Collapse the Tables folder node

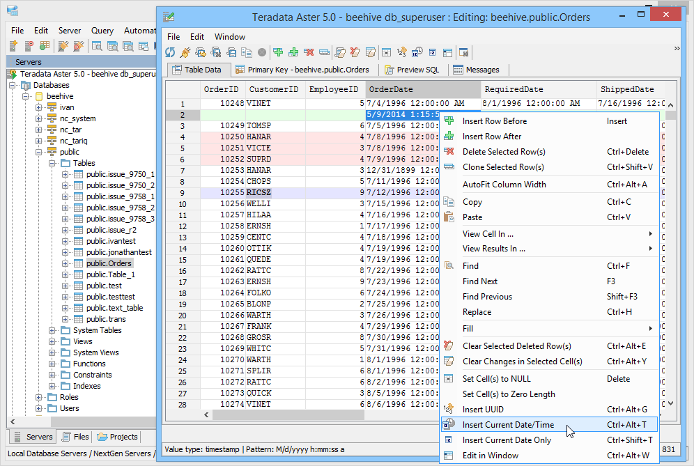tap(52, 163)
